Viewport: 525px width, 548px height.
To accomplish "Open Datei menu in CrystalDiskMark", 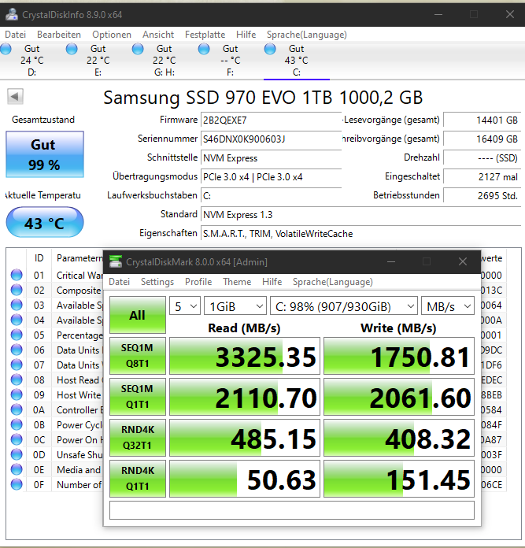I will (x=119, y=282).
